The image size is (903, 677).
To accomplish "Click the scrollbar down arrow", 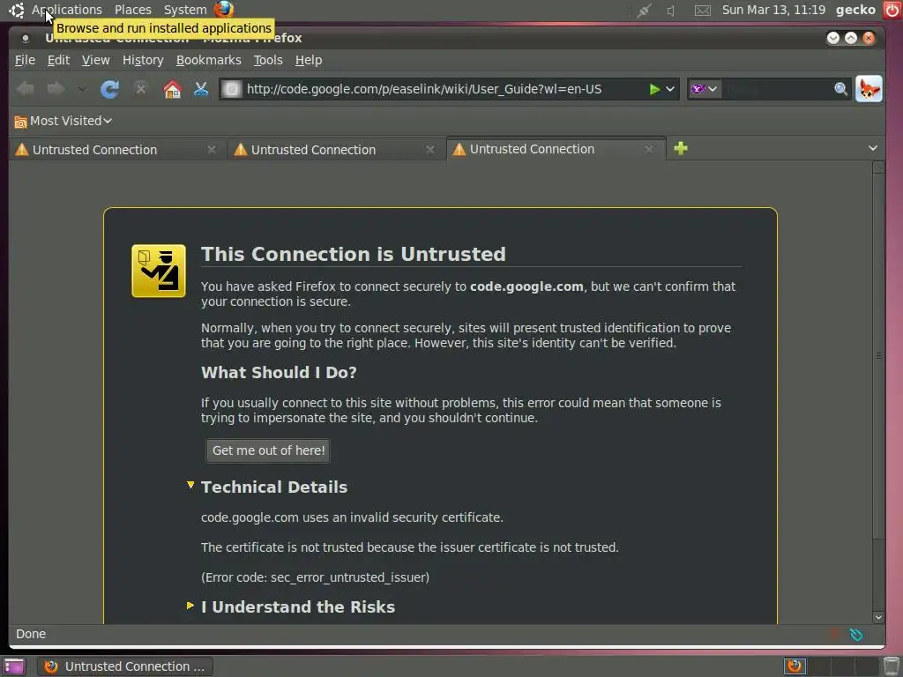I will pyautogui.click(x=878, y=617).
